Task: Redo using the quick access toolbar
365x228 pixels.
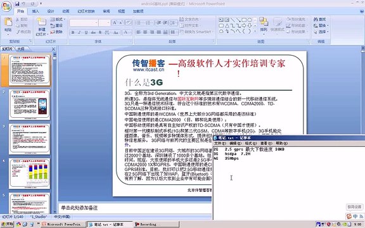Action: tap(32, 4)
